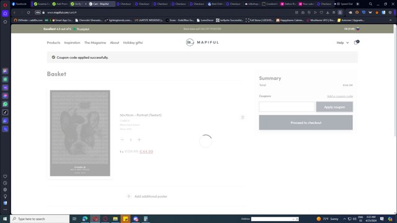The width and height of the screenshot is (397, 223).
Task: Open the Products menu
Action: pyautogui.click(x=53, y=43)
